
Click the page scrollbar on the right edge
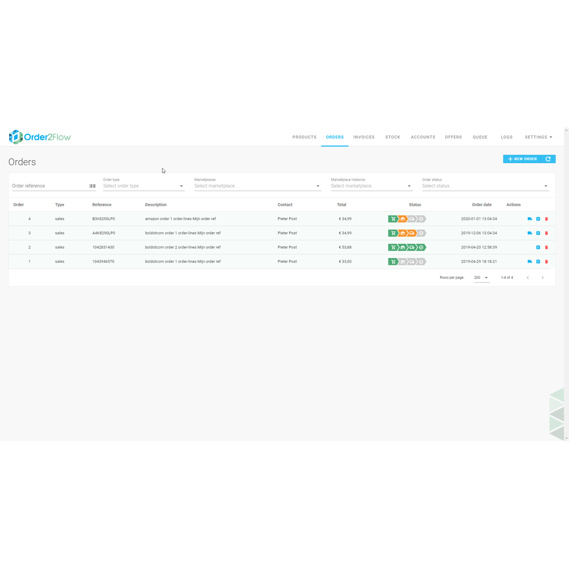click(567, 284)
